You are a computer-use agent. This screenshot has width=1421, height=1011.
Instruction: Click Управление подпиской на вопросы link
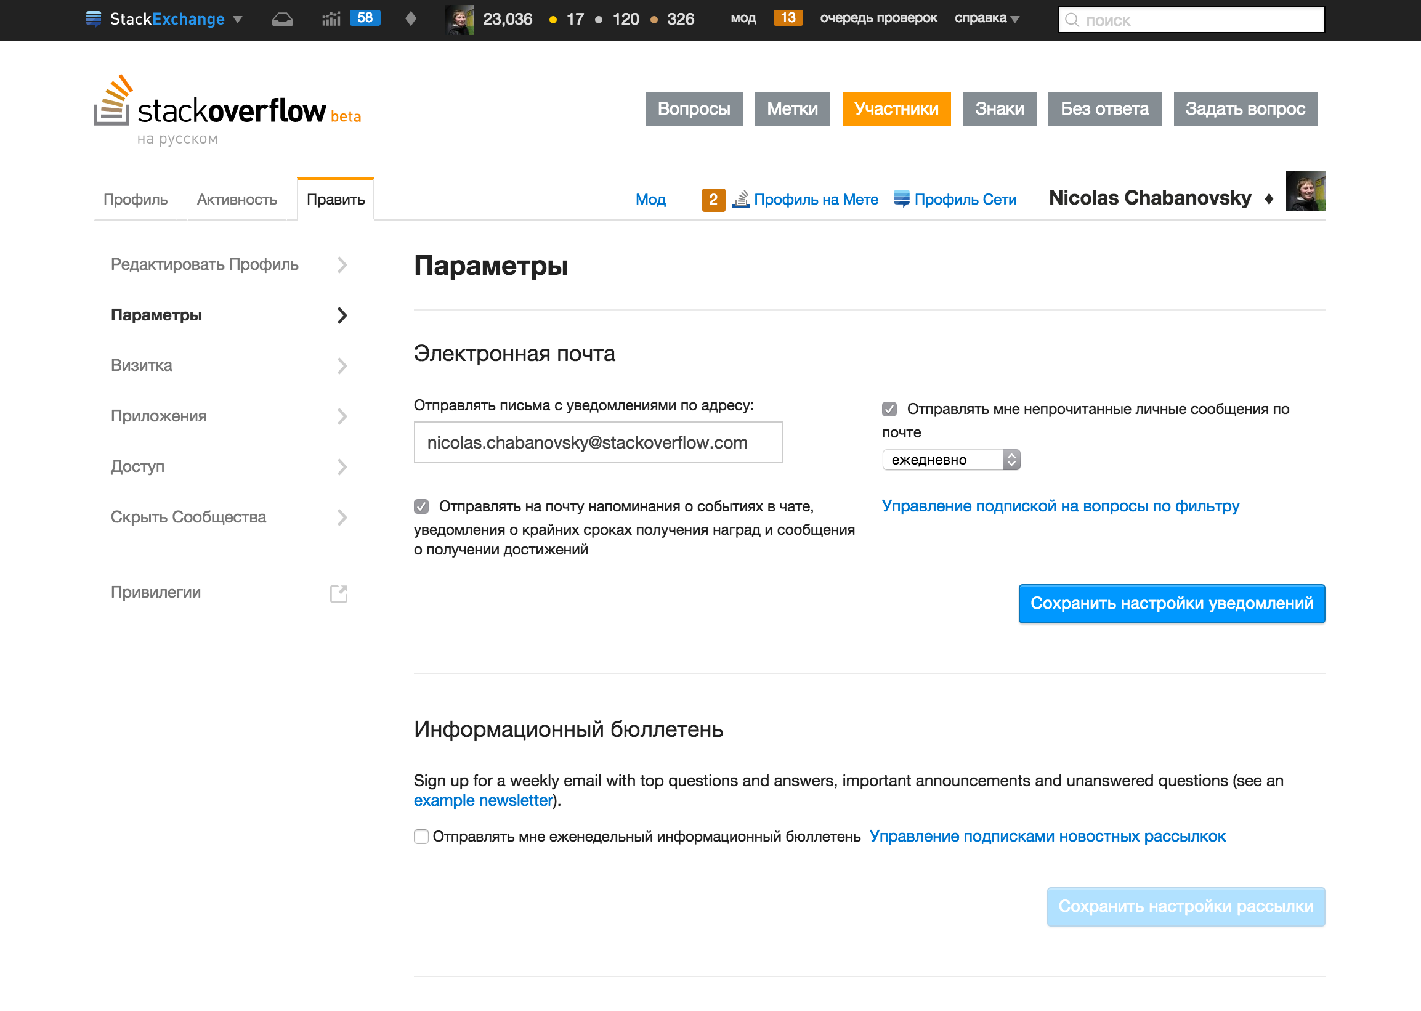coord(1061,505)
